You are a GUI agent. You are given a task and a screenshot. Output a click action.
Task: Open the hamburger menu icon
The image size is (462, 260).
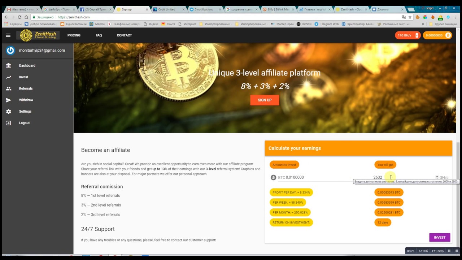click(x=8, y=35)
